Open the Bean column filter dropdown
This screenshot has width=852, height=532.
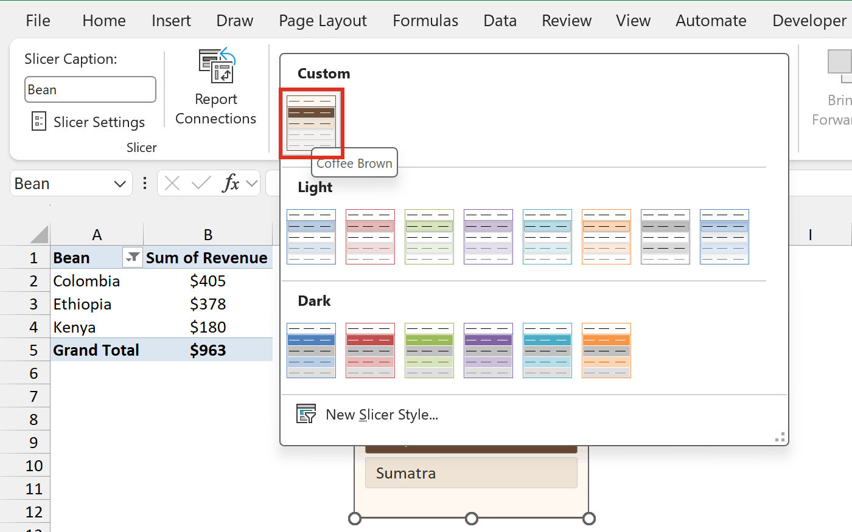click(x=132, y=258)
